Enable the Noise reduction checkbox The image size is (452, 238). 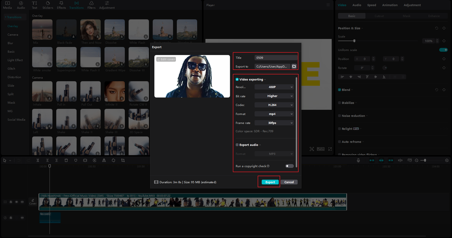pyautogui.click(x=340, y=116)
